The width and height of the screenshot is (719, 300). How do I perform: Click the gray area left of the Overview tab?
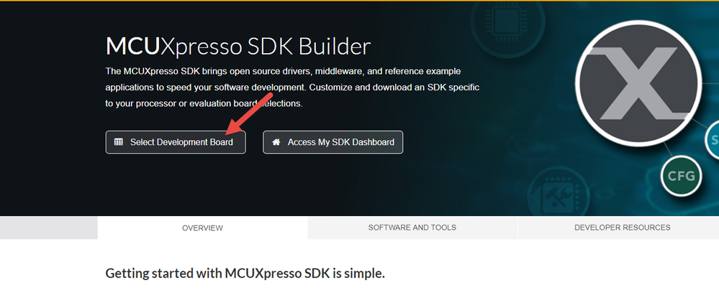48,228
